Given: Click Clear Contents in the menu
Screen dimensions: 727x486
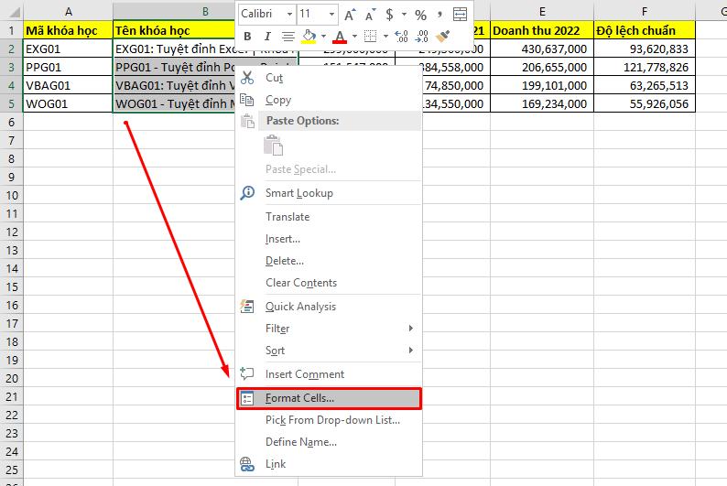Looking at the screenshot, I should (x=300, y=283).
